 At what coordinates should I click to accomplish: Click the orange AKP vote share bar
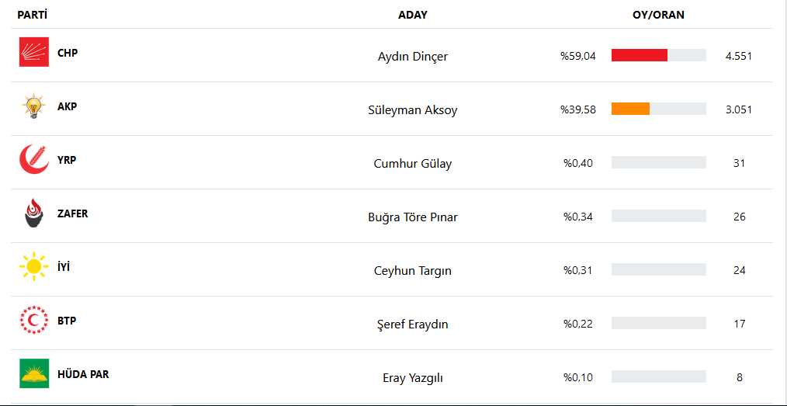tap(630, 109)
